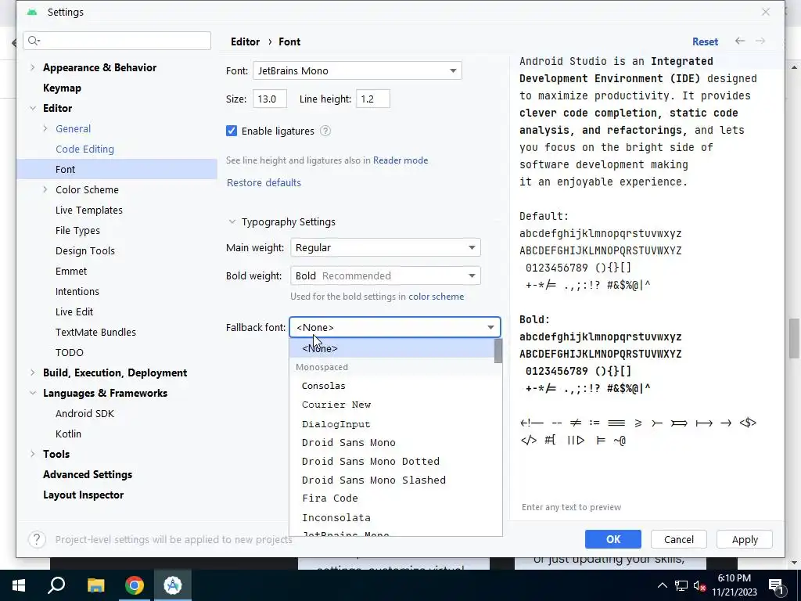Expand the Tools tree node
The height and width of the screenshot is (601, 801).
pos(33,454)
